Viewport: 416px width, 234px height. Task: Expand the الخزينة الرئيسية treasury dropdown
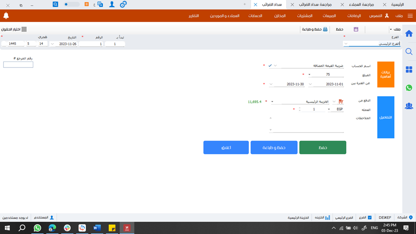point(273,102)
